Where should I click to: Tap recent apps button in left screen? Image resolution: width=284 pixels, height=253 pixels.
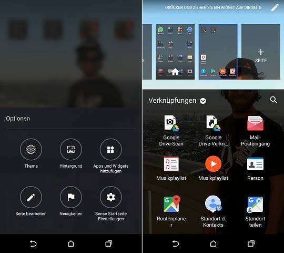pos(109,244)
